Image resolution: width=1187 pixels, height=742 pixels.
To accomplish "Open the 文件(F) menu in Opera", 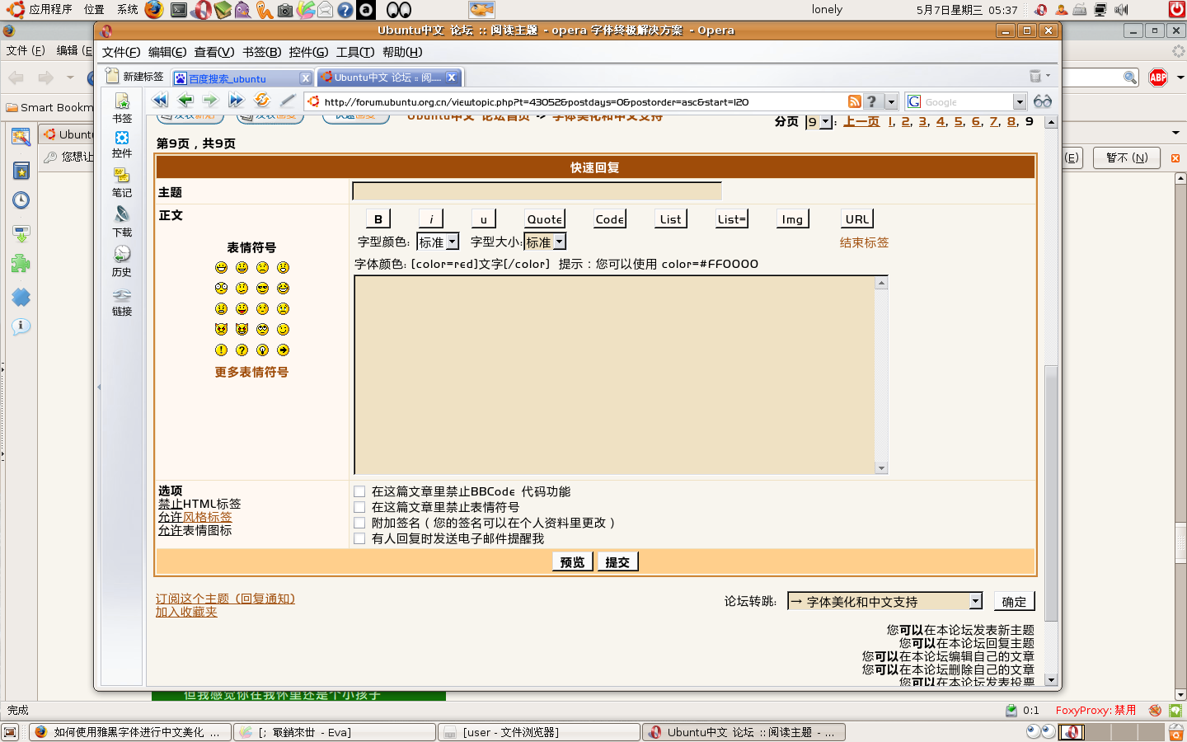I will [121, 52].
